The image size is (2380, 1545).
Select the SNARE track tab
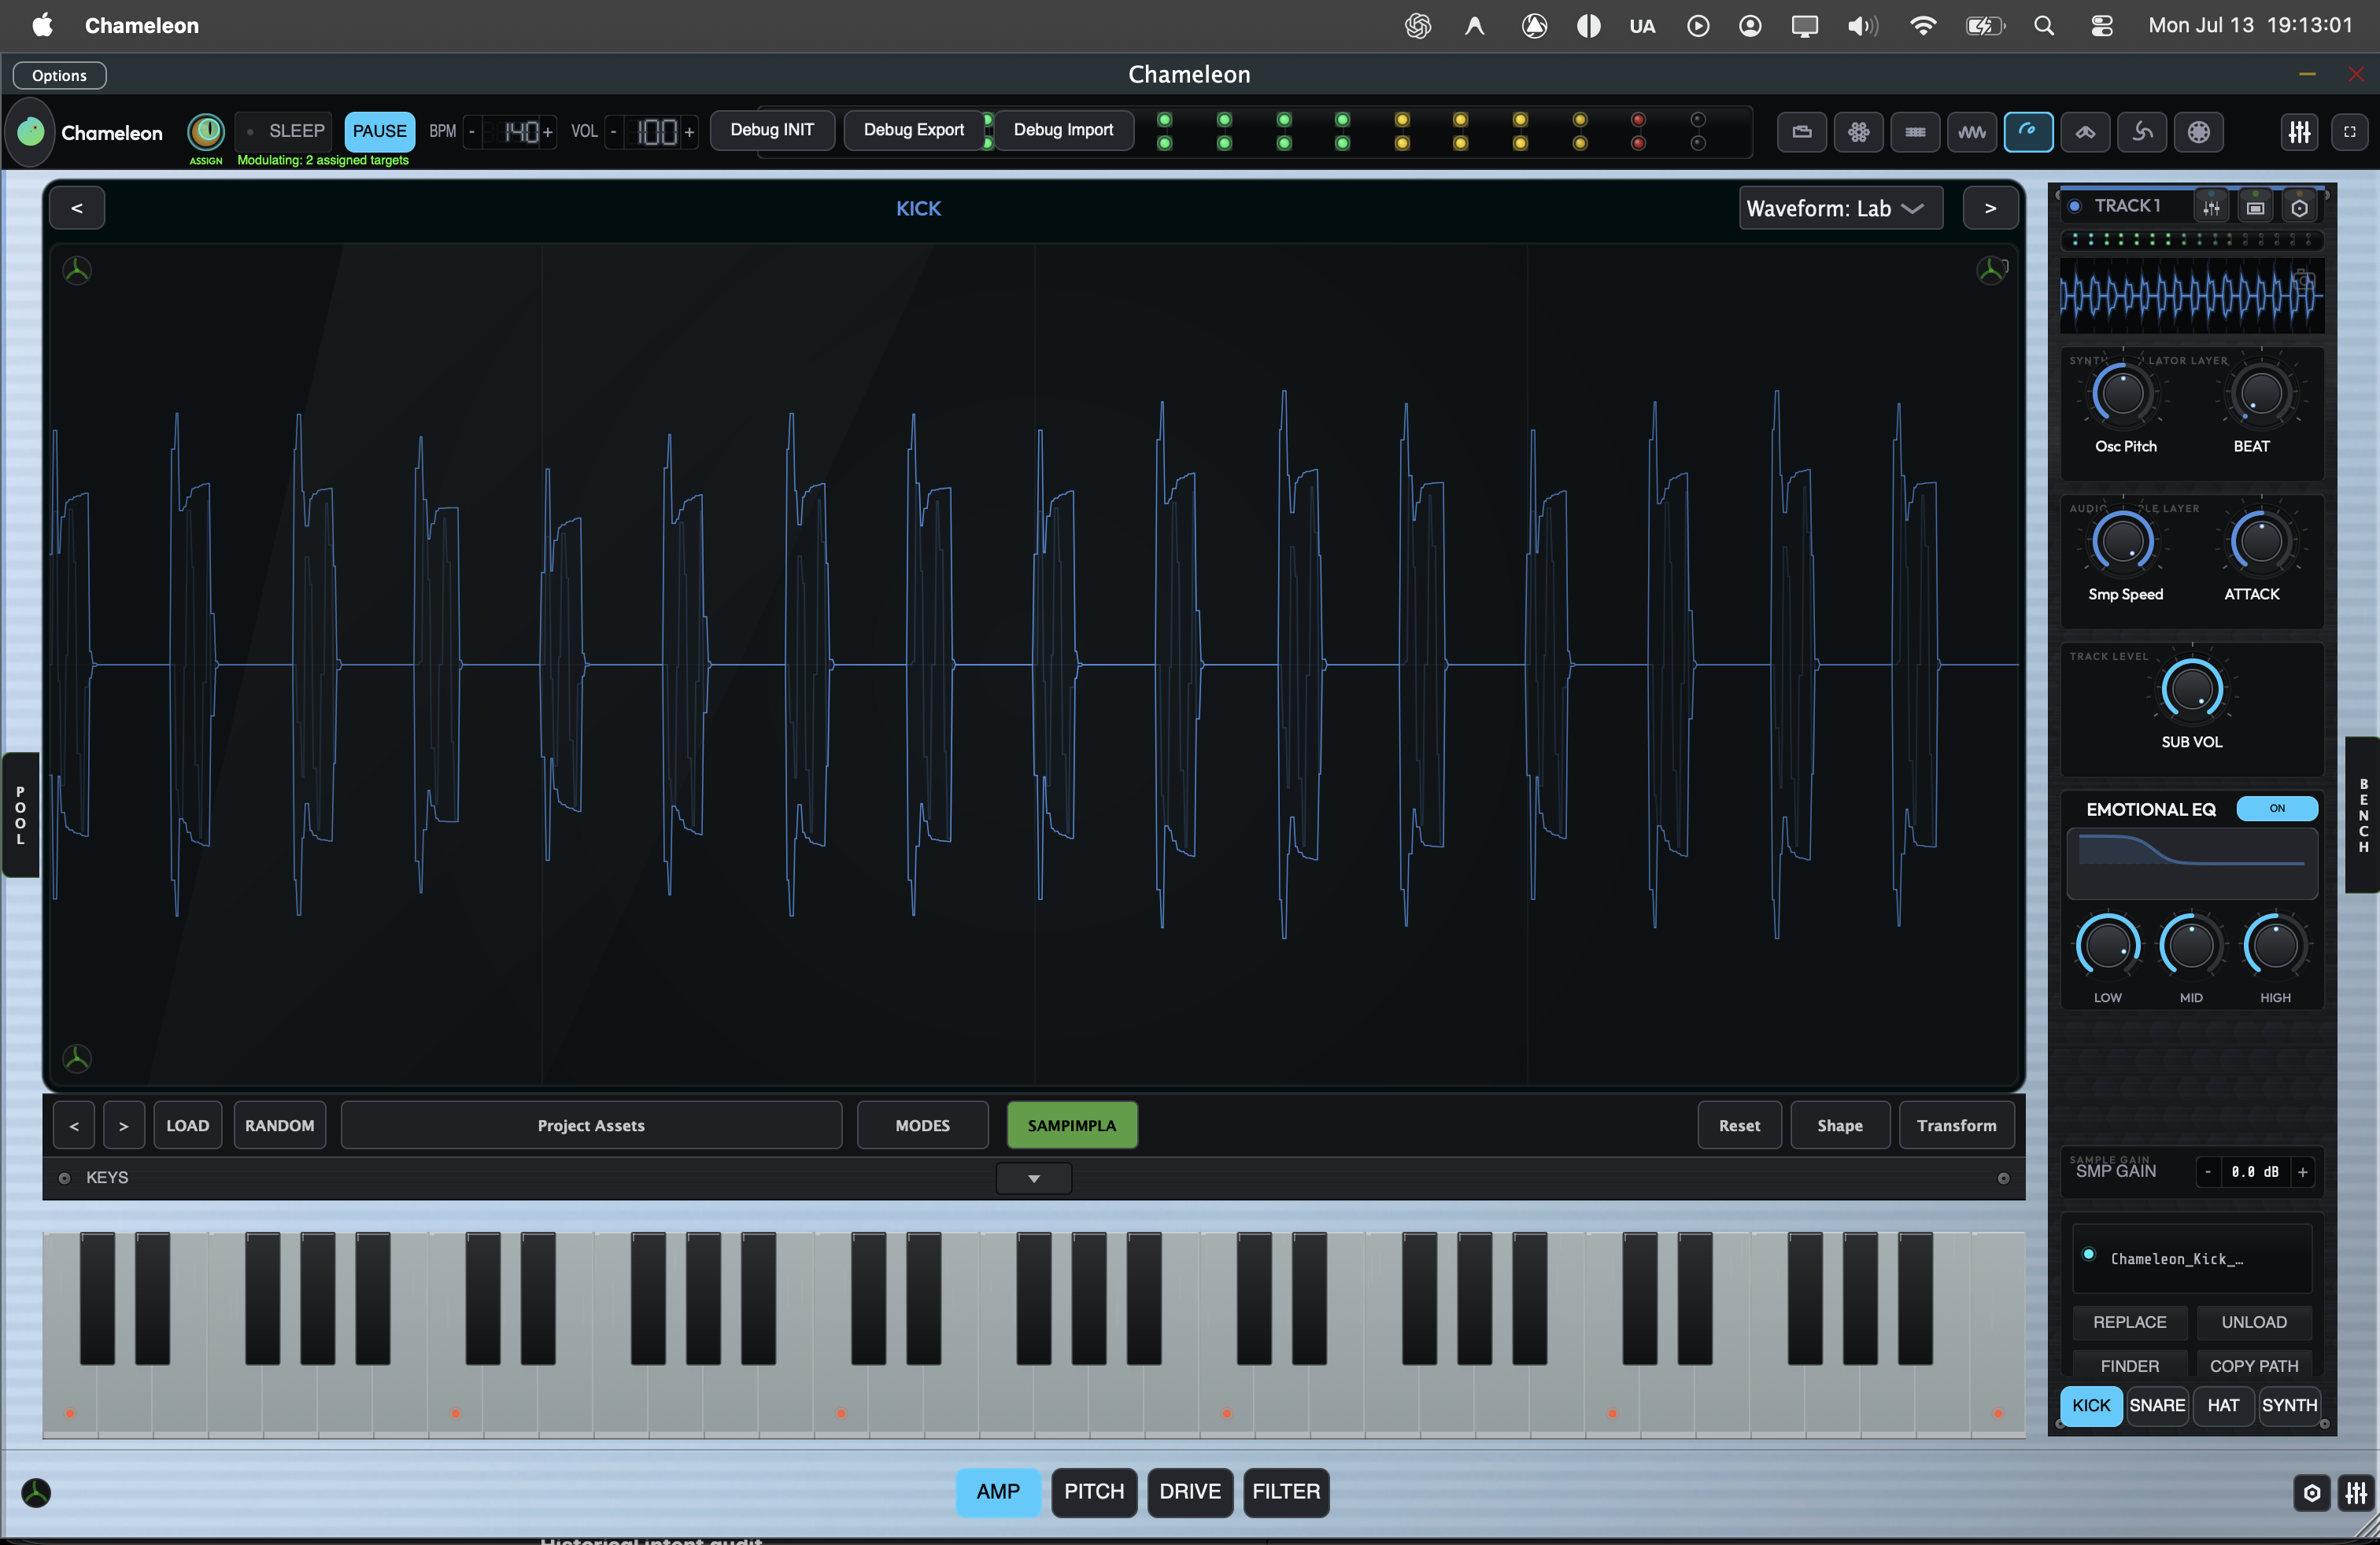tap(2157, 1405)
